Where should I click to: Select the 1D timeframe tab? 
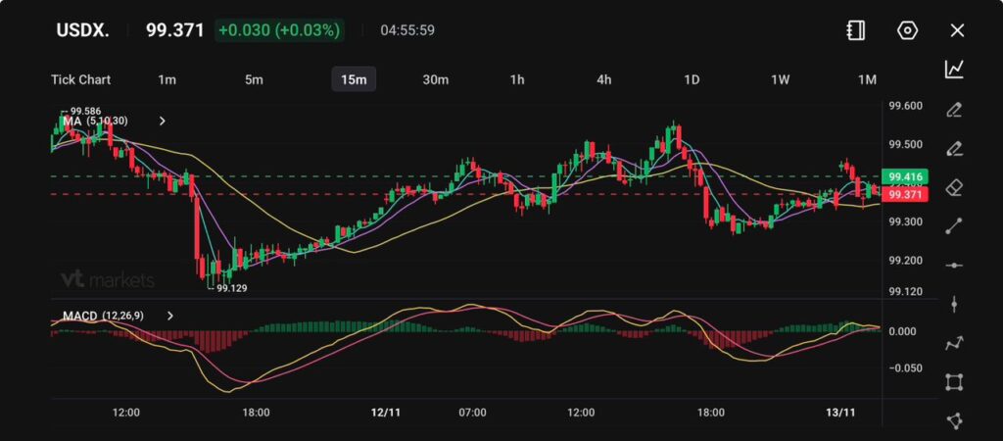[691, 79]
